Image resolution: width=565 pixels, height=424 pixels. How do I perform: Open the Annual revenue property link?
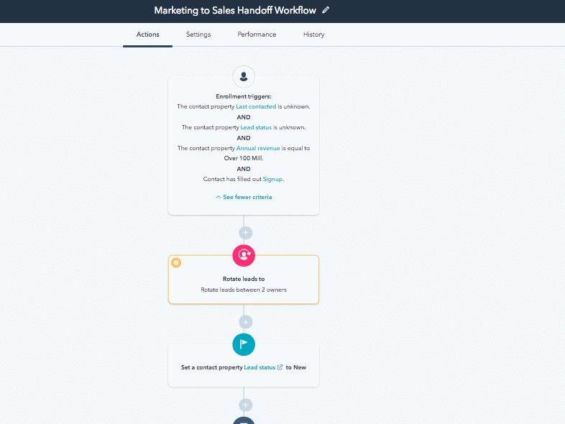pos(259,148)
